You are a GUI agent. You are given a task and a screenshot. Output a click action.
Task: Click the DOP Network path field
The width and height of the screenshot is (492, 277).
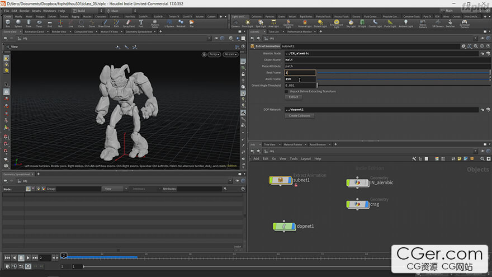pyautogui.click(x=381, y=110)
